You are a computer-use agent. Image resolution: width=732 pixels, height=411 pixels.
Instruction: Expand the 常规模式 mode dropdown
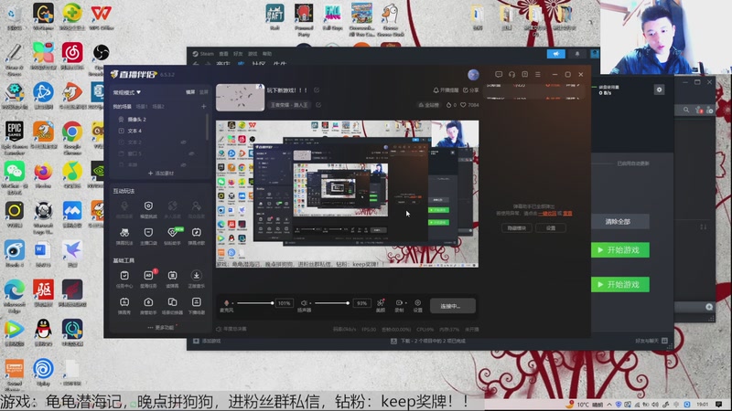[127, 92]
